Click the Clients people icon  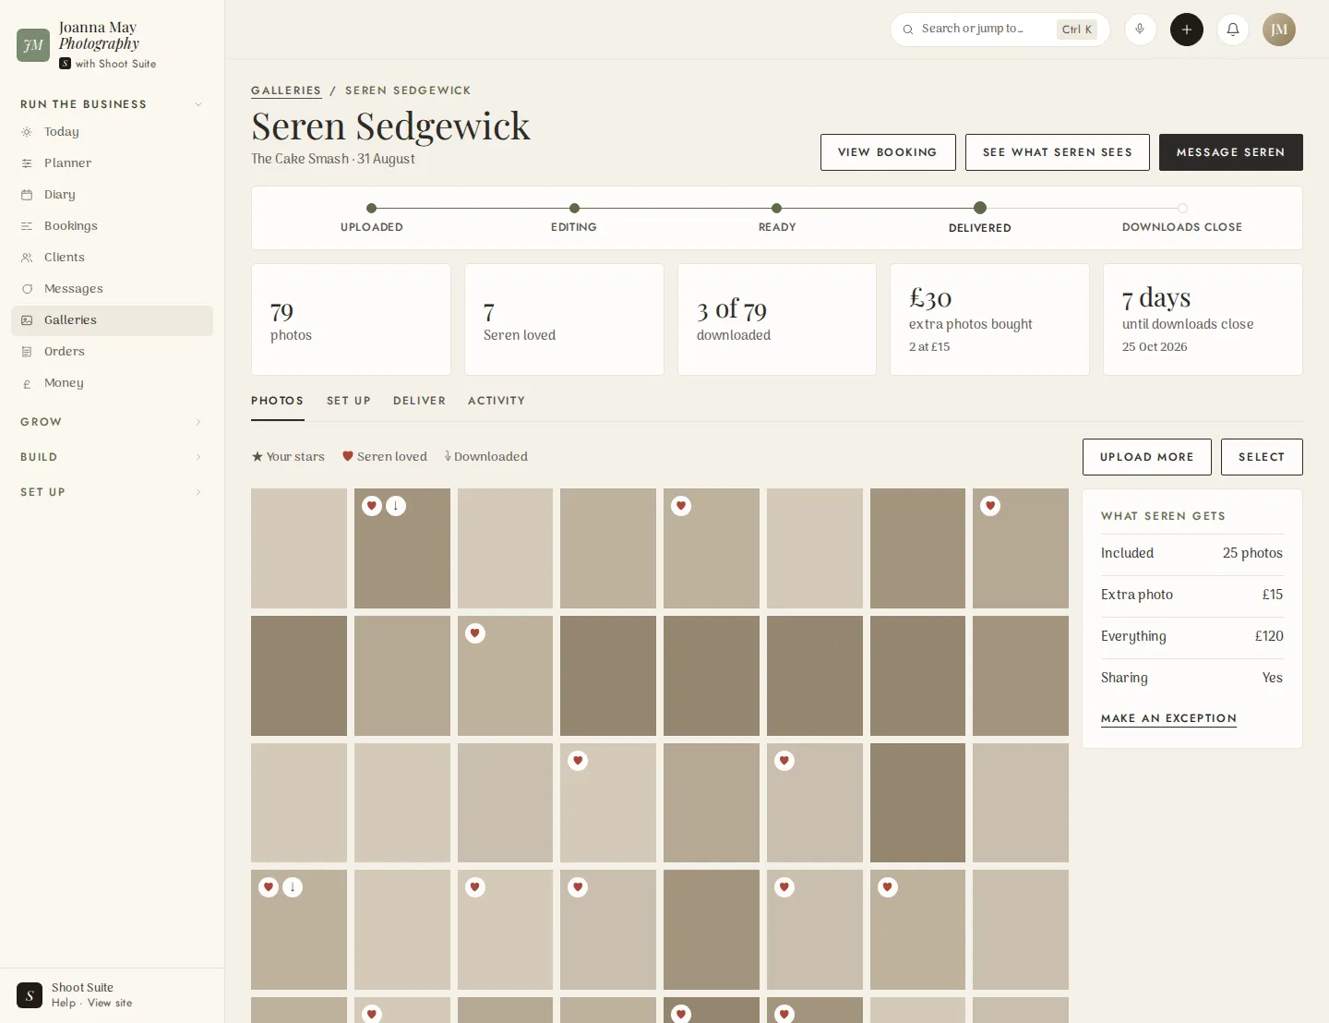tap(27, 258)
